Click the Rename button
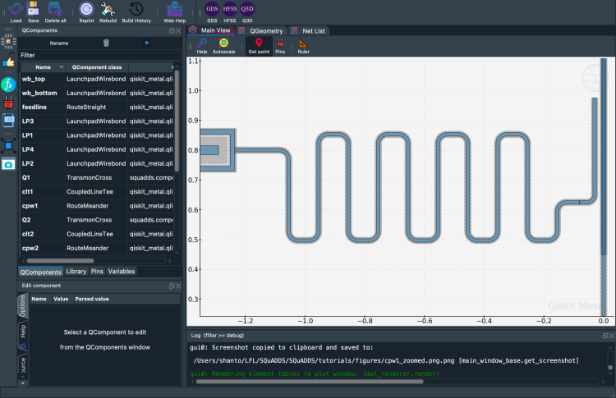The width and height of the screenshot is (616, 398). click(59, 43)
